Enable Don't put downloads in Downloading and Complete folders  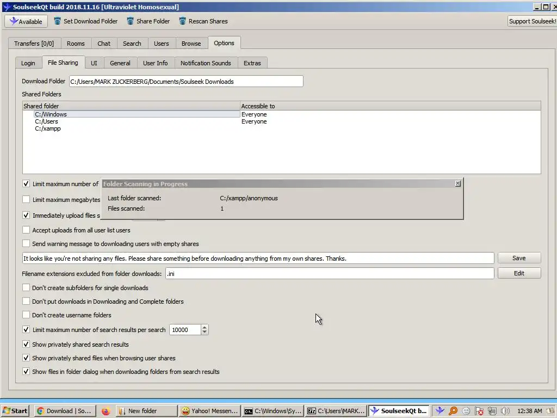tap(26, 301)
